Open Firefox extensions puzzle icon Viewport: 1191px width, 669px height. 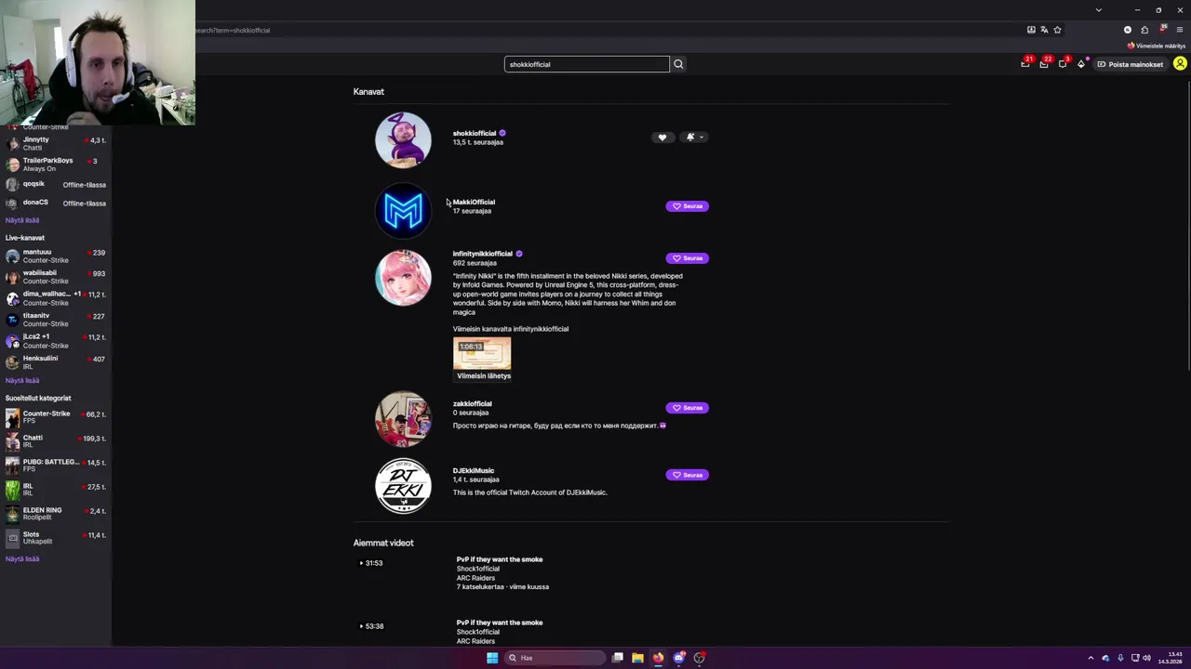(x=1144, y=30)
